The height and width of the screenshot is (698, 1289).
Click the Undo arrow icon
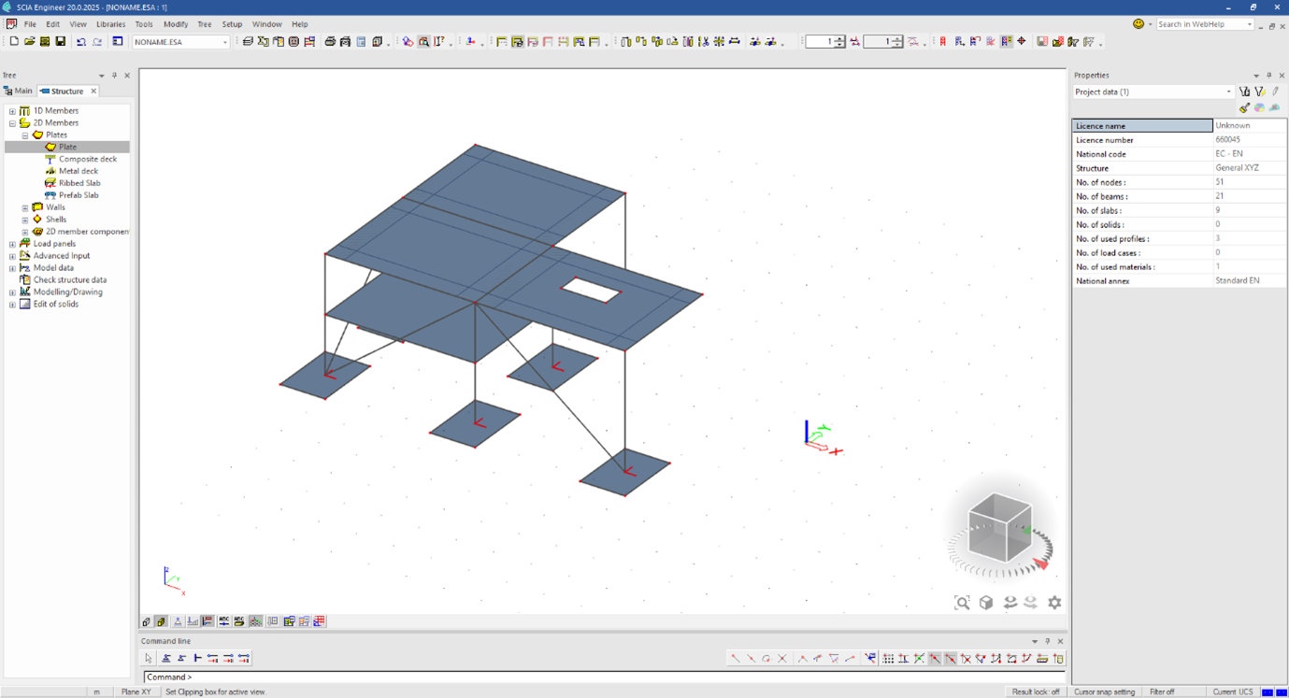click(x=81, y=42)
